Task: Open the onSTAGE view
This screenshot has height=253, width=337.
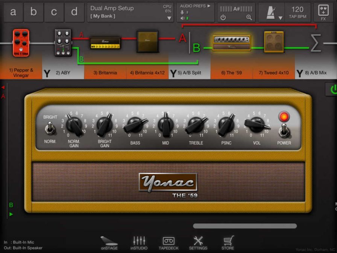Action: (109, 243)
